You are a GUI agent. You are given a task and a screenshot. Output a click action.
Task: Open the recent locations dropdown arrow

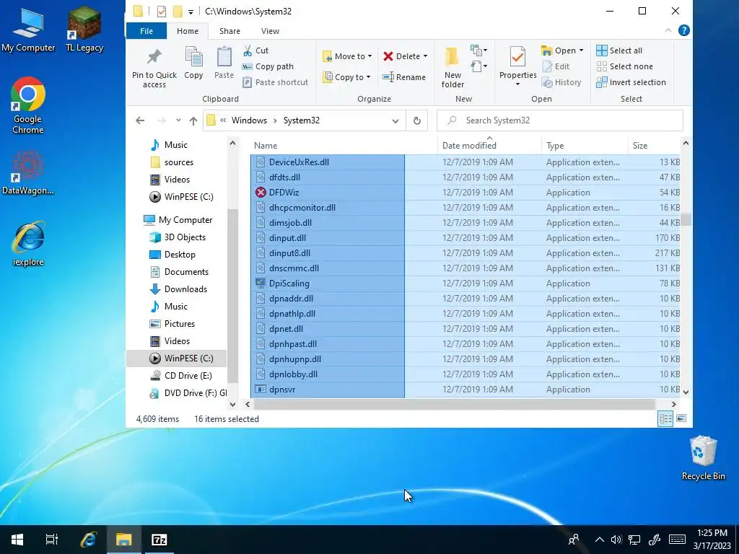[178, 120]
